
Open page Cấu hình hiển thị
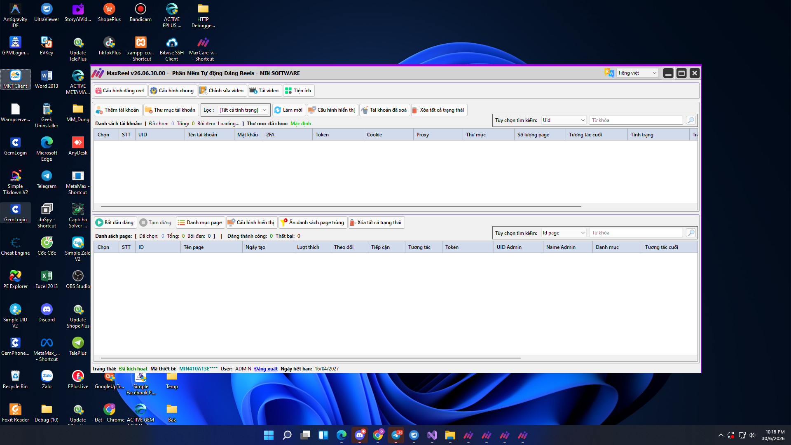click(x=251, y=222)
